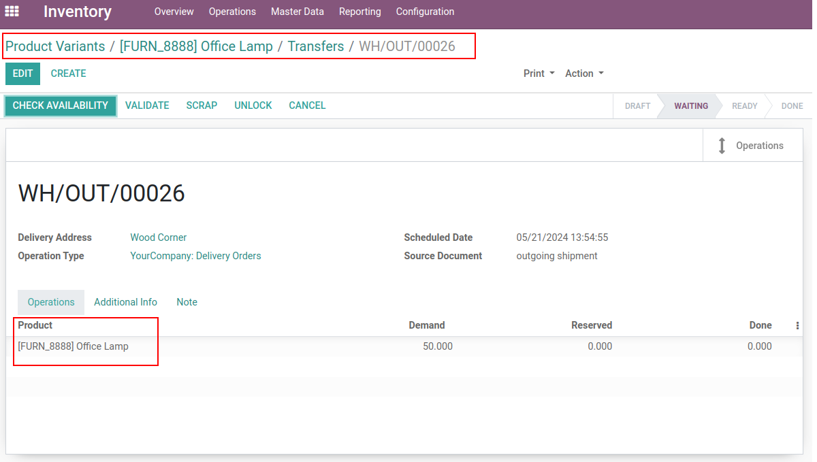
Task: Open YourCompany: Delivery Orders link
Action: (195, 256)
